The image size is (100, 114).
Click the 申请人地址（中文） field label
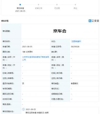[x=9, y=66]
